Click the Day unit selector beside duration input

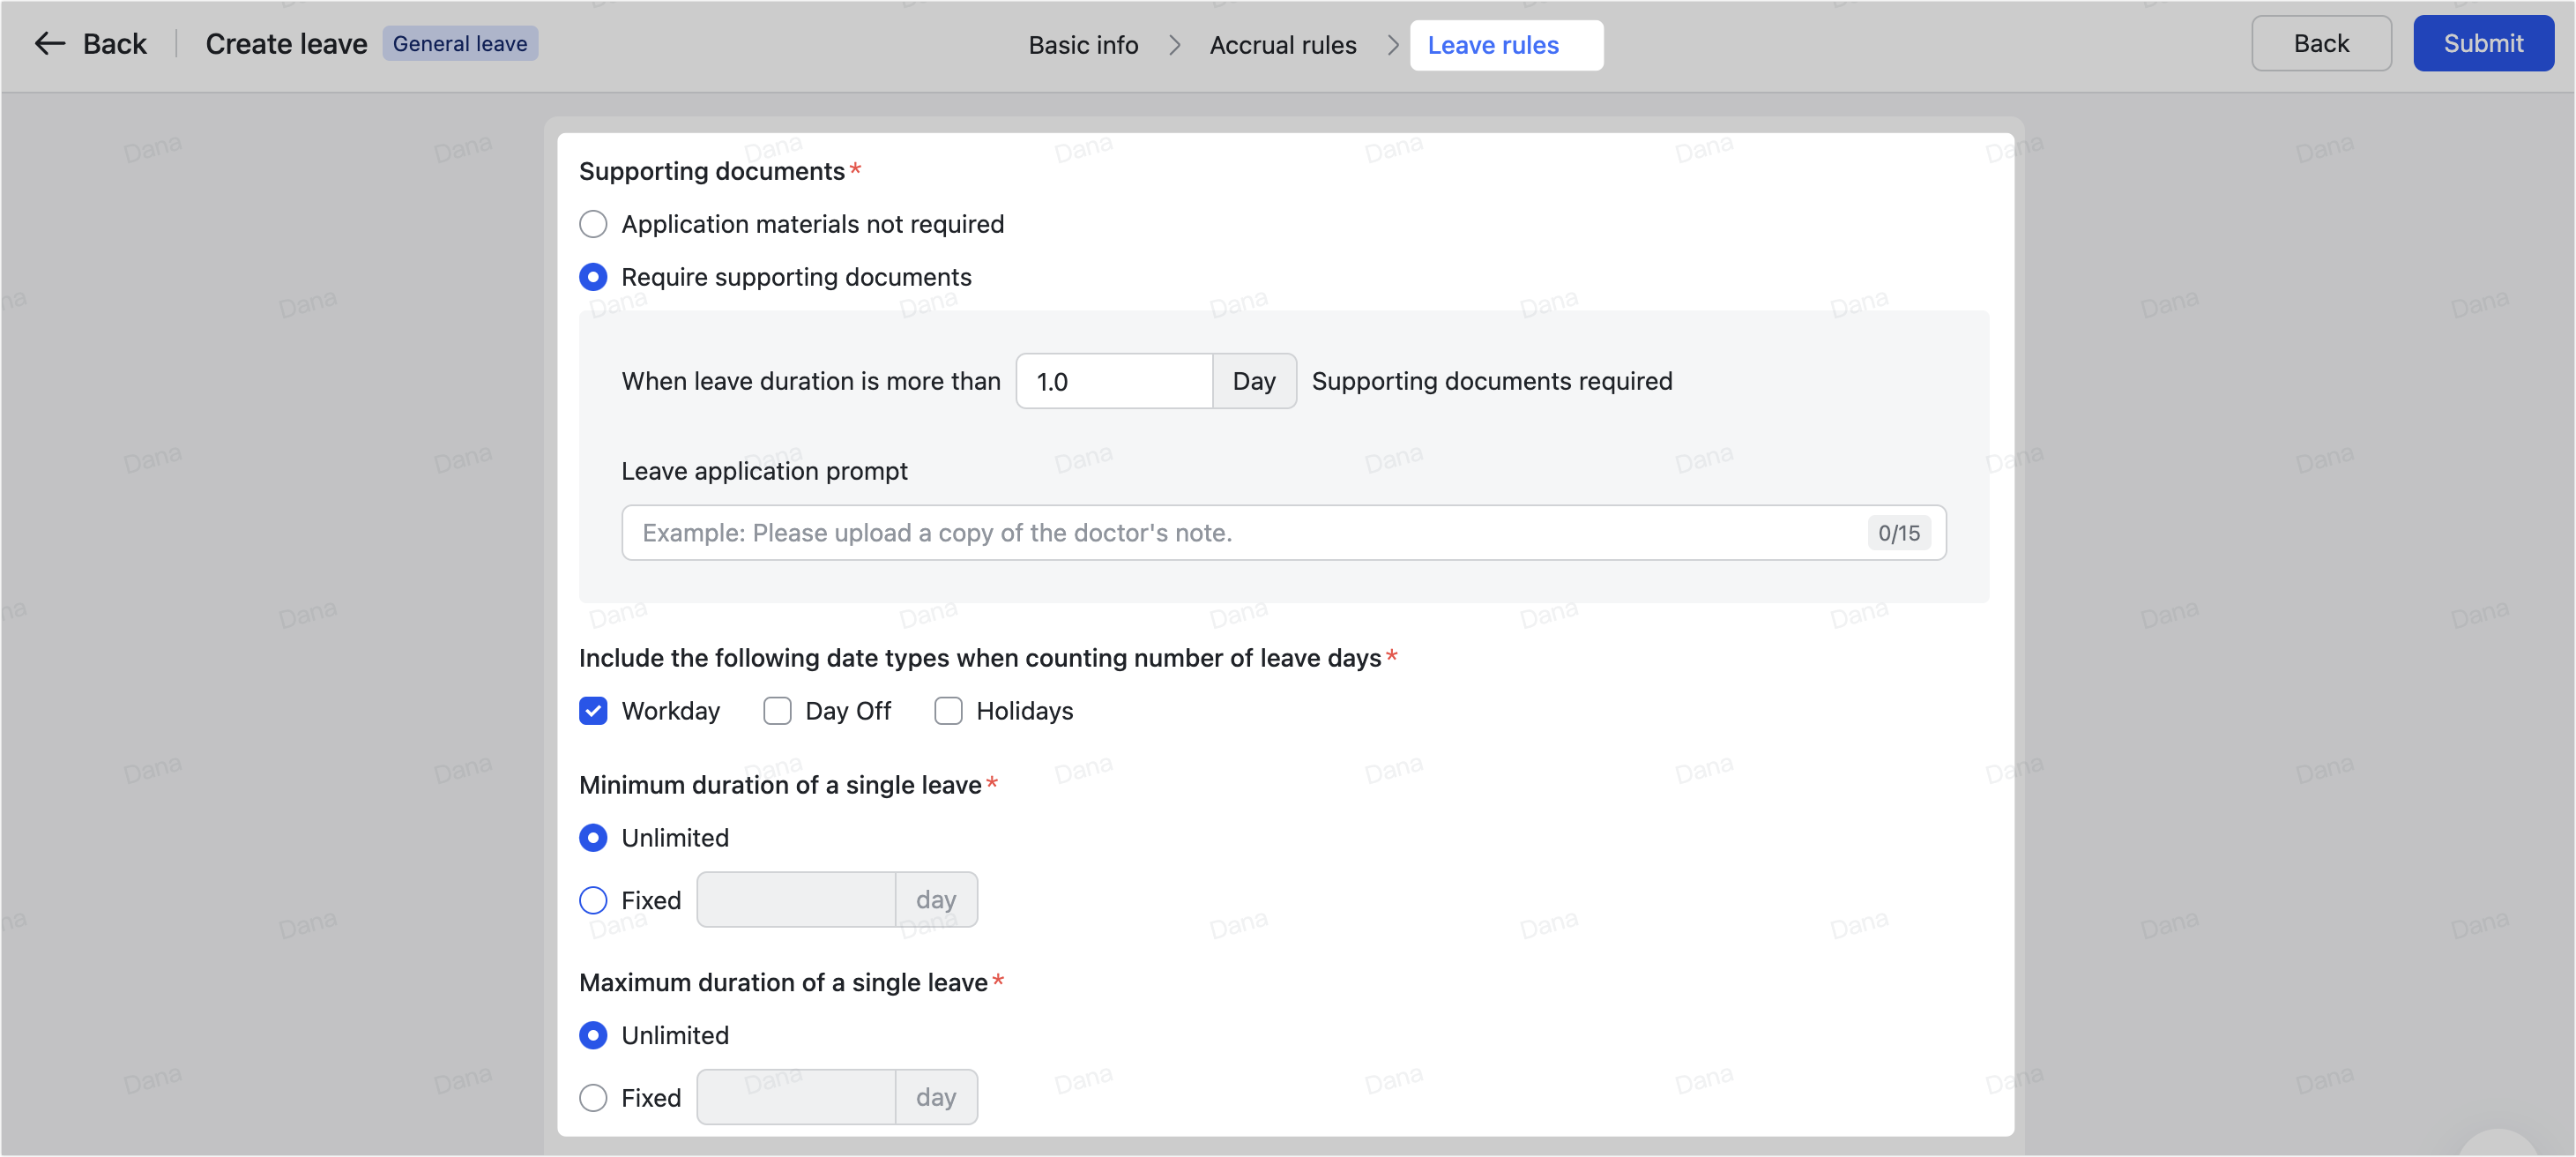[x=1254, y=381]
